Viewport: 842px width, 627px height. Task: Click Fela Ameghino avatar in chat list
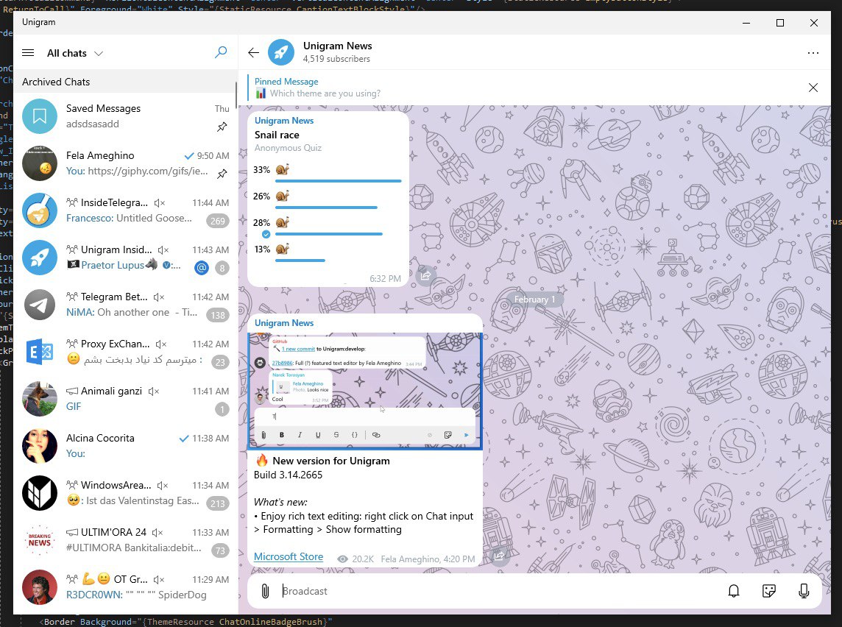tap(40, 163)
